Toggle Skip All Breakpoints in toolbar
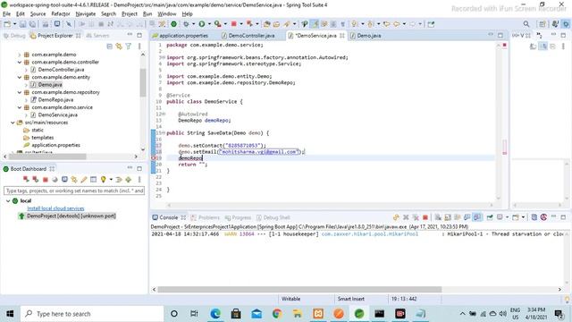The image size is (572, 322). coord(69,24)
